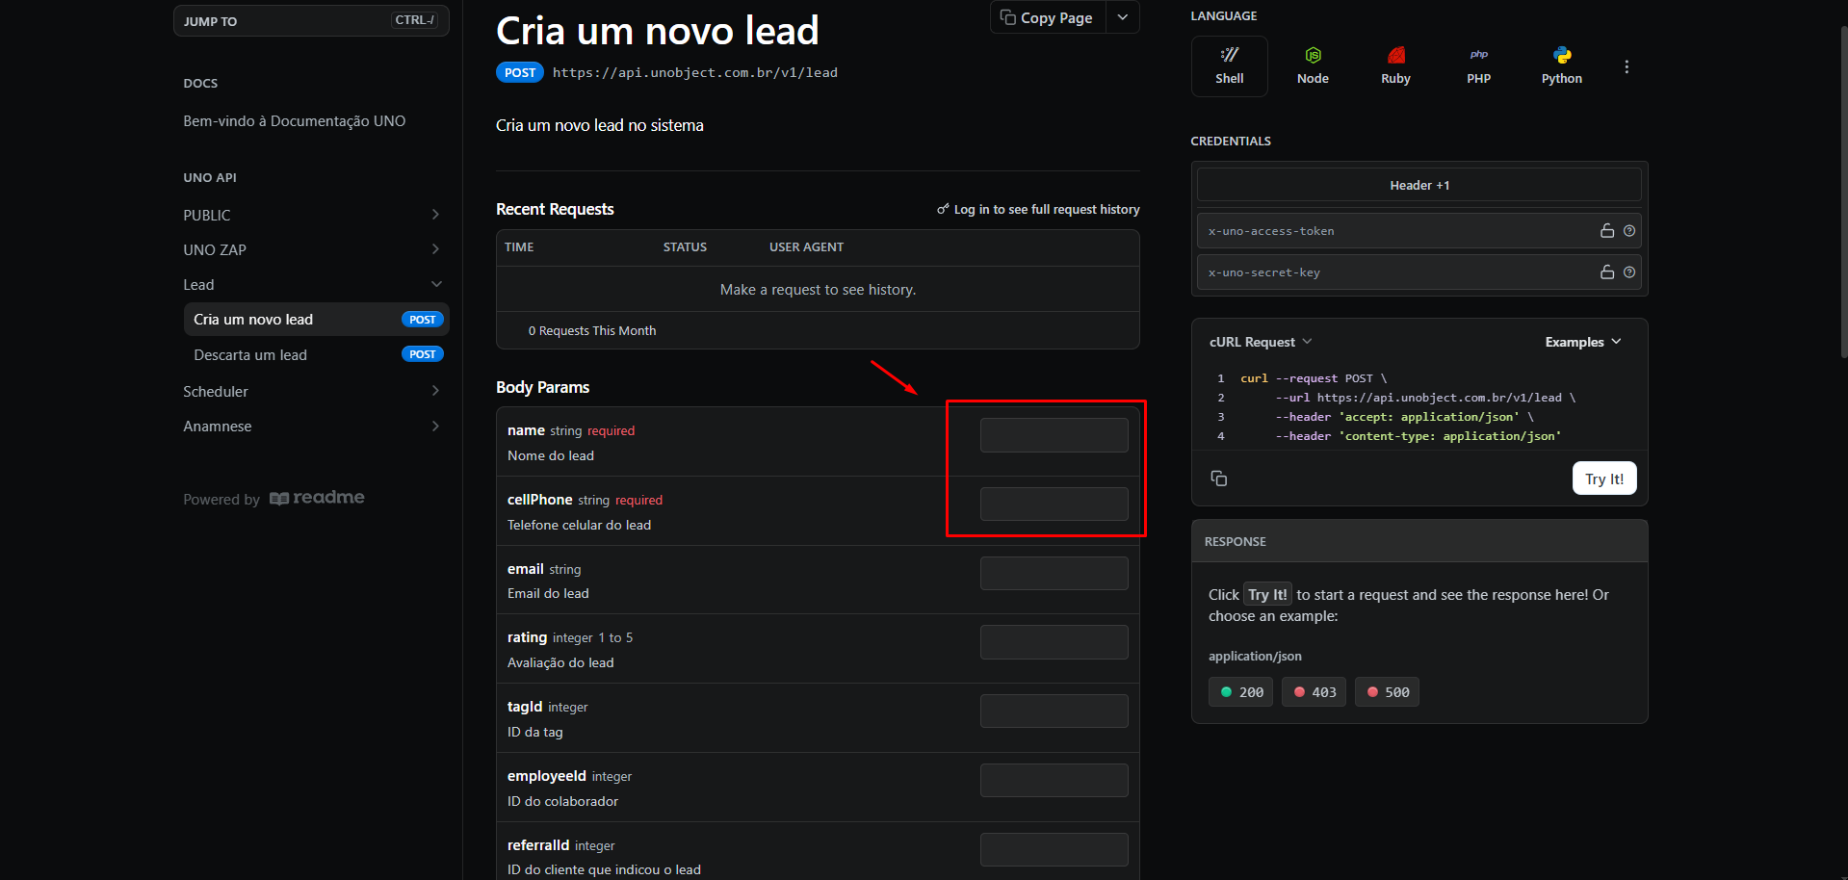The image size is (1848, 880).
Task: Click the tagId body param input
Action: (x=1054, y=712)
